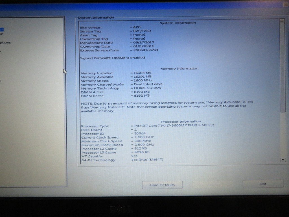Click the Memory Channel Mode label
Viewport: 289px width, 217px height.
(102, 84)
